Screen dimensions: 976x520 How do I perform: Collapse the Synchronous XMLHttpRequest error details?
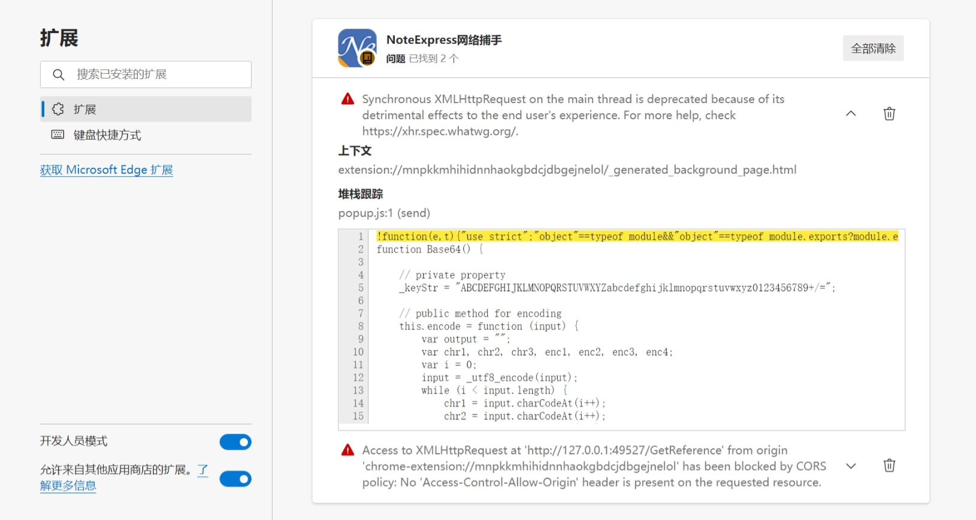[x=851, y=114]
